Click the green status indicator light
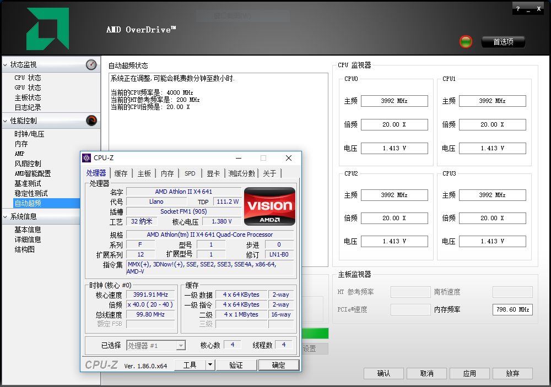Image resolution: width=551 pixels, height=387 pixels. point(466,42)
